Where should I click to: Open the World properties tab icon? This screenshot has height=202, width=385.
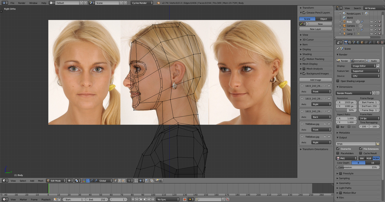(358, 42)
